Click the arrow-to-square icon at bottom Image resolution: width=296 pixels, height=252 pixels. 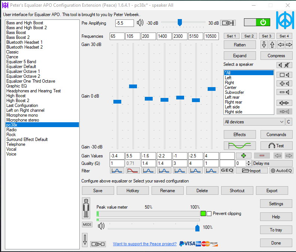(98, 244)
